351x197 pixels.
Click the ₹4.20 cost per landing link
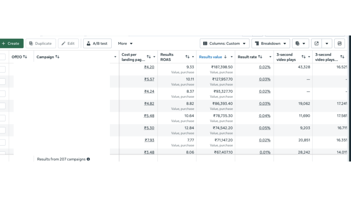tap(149, 67)
